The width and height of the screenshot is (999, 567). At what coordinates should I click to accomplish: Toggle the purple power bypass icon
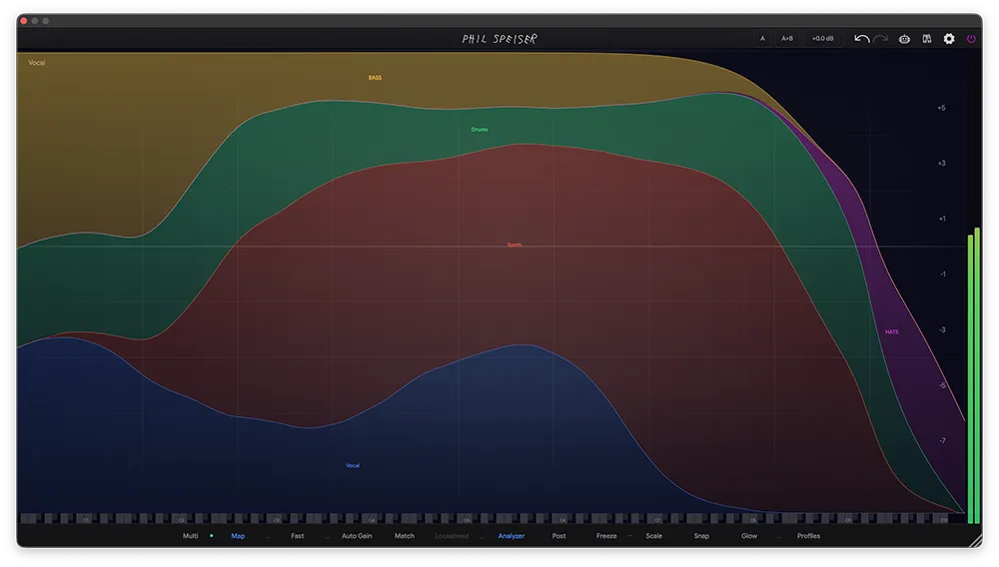(x=971, y=39)
